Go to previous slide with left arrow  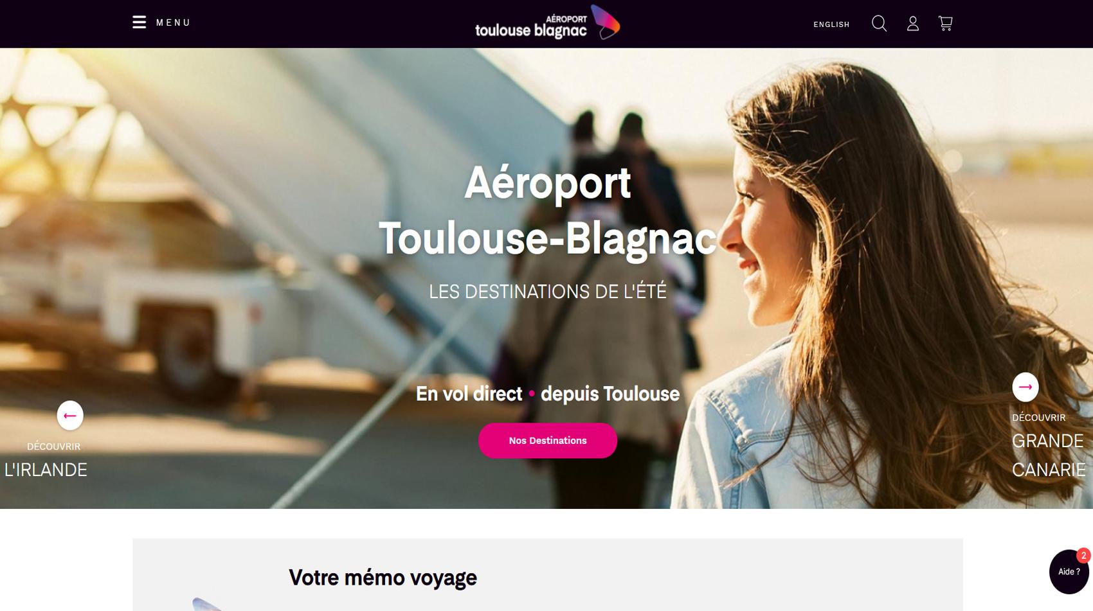(x=70, y=416)
